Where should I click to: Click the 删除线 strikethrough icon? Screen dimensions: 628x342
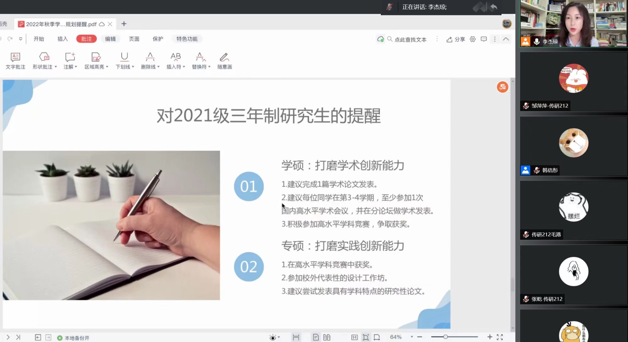(x=150, y=57)
